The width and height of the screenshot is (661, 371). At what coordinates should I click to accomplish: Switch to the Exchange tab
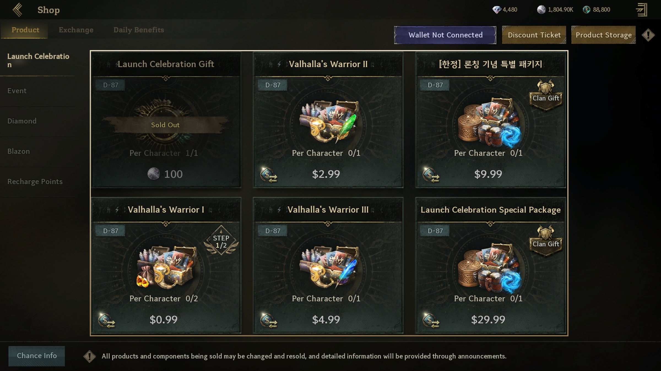click(x=76, y=30)
